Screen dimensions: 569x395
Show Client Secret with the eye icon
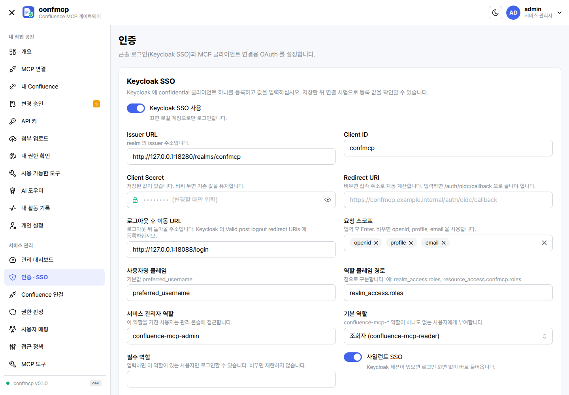[x=328, y=200]
